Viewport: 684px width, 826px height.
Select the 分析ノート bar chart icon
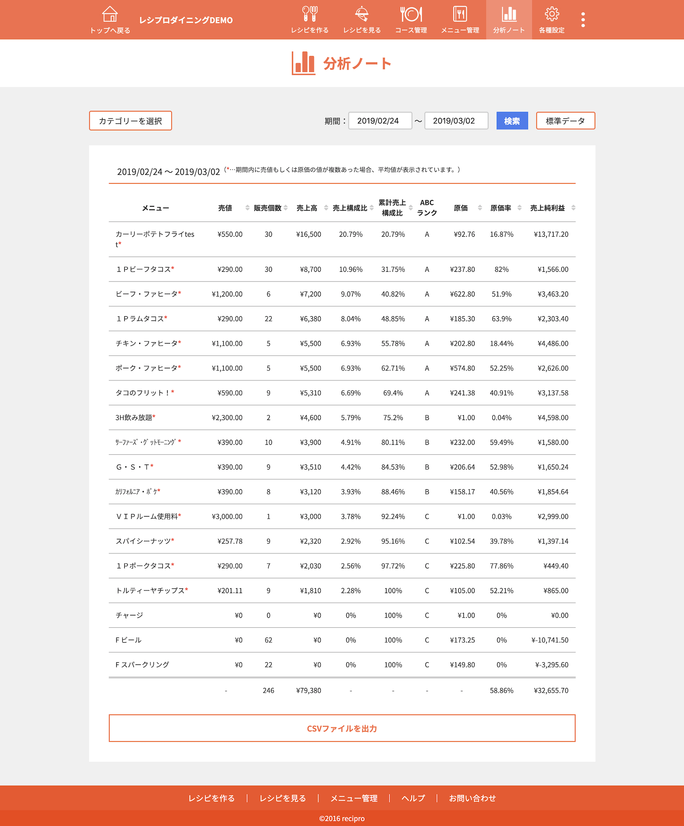coord(509,14)
